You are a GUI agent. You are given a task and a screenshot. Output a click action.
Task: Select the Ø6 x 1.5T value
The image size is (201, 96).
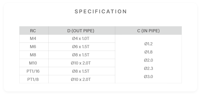point(81,47)
